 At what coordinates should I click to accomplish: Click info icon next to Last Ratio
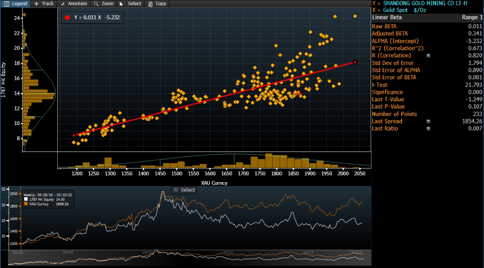(x=428, y=129)
